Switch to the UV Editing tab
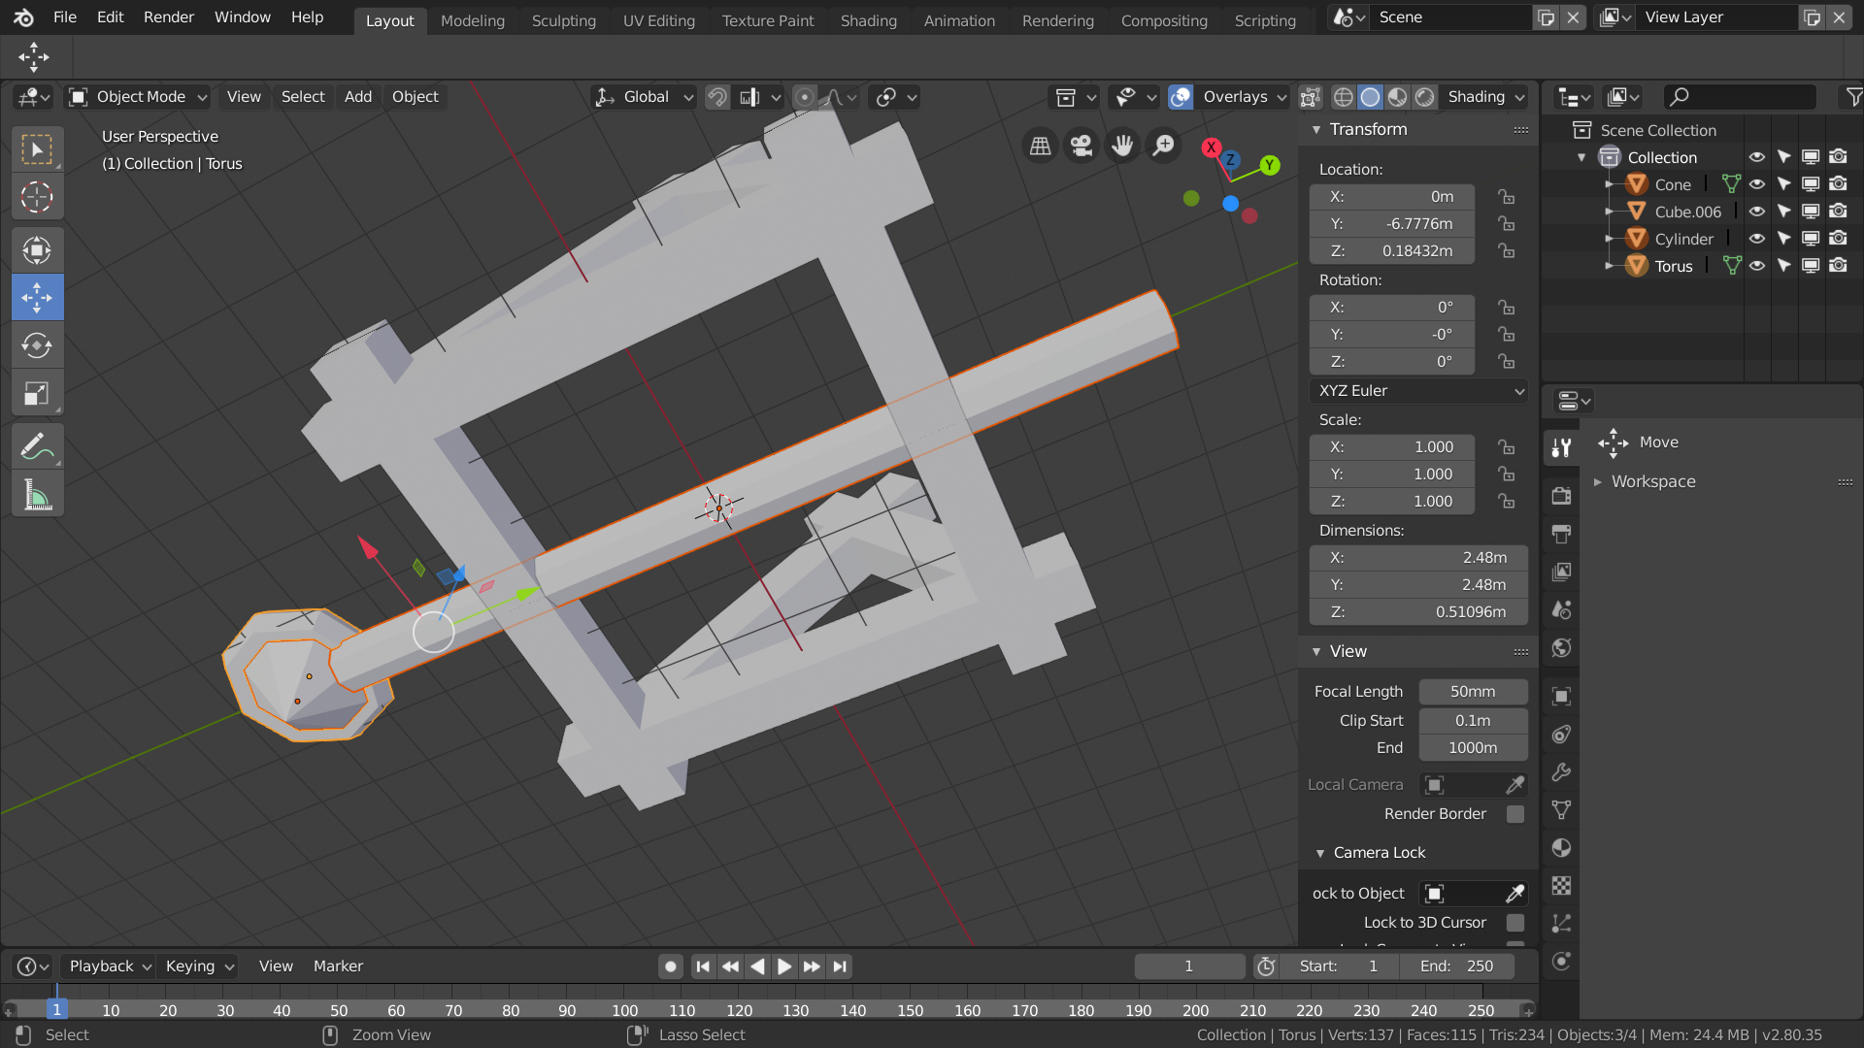Viewport: 1864px width, 1048px height. (x=659, y=20)
